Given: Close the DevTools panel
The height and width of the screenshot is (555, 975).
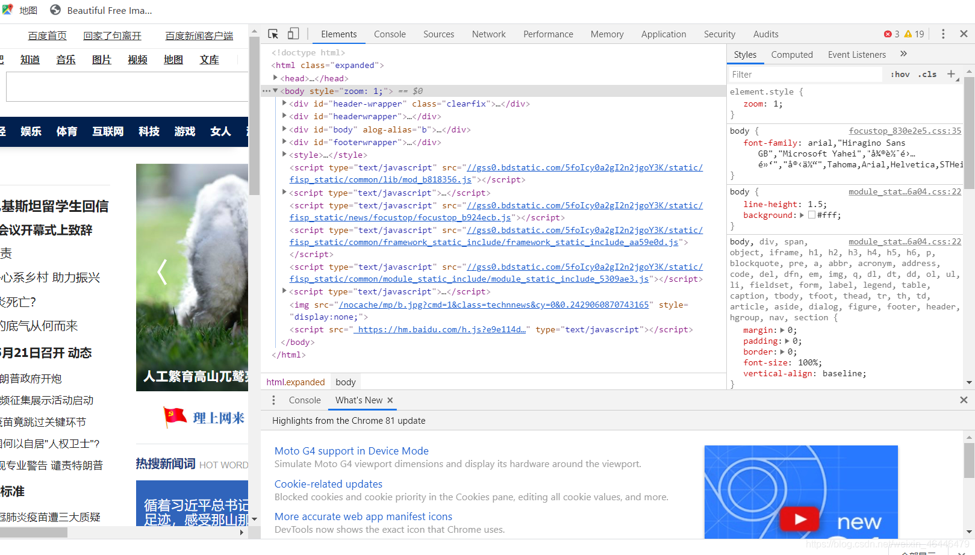Looking at the screenshot, I should click(x=964, y=34).
